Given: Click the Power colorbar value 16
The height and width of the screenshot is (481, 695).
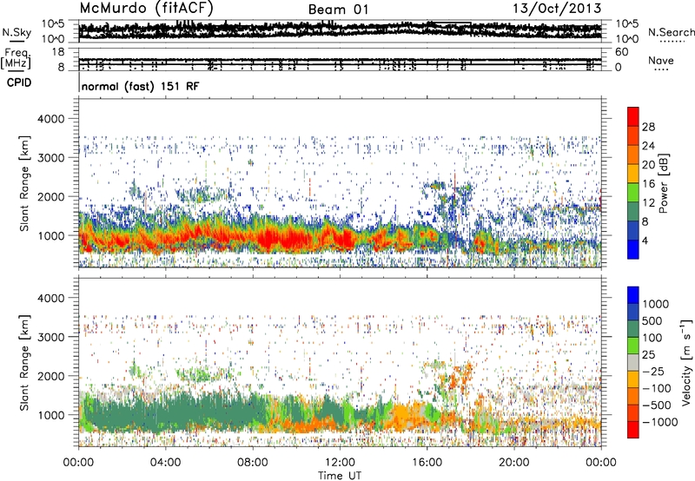Looking at the screenshot, I should (x=648, y=184).
